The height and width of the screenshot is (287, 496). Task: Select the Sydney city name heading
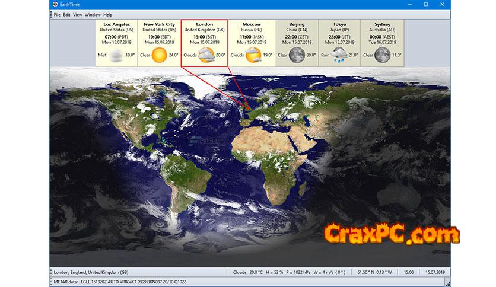point(384,24)
